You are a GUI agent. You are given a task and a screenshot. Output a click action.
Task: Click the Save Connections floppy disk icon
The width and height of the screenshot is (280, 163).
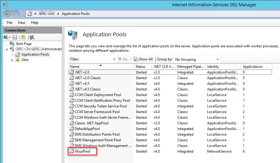point(15,37)
